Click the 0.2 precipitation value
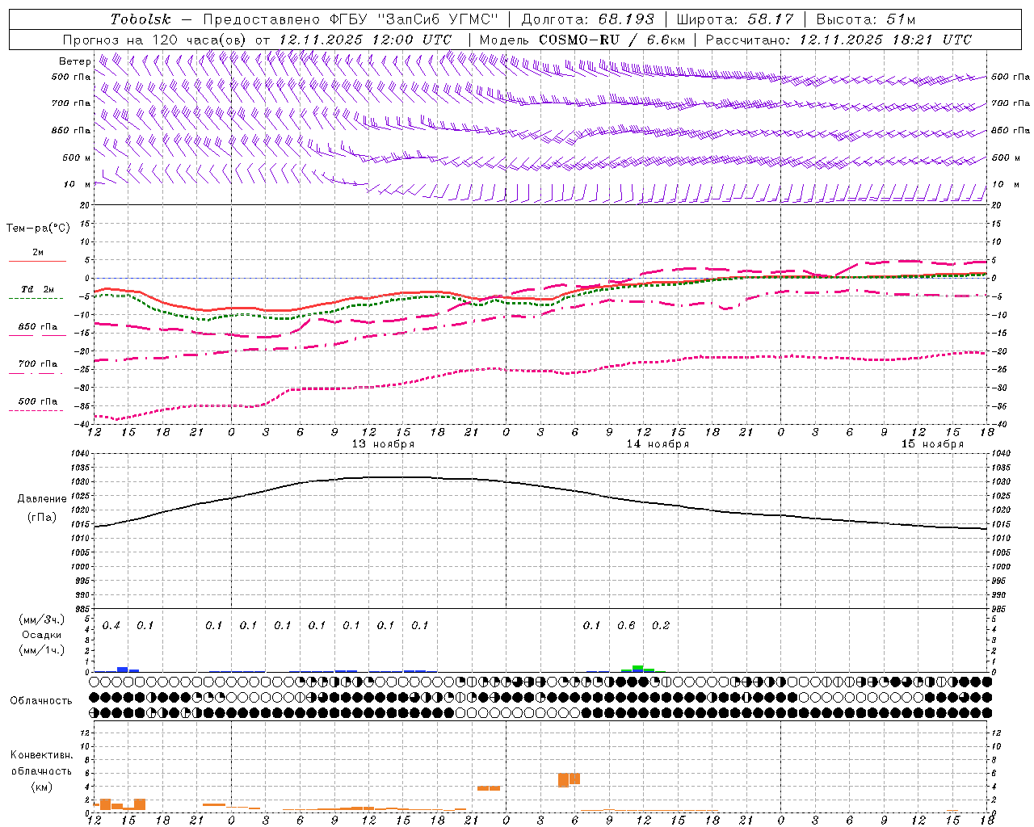The image size is (1034, 827). [x=661, y=626]
